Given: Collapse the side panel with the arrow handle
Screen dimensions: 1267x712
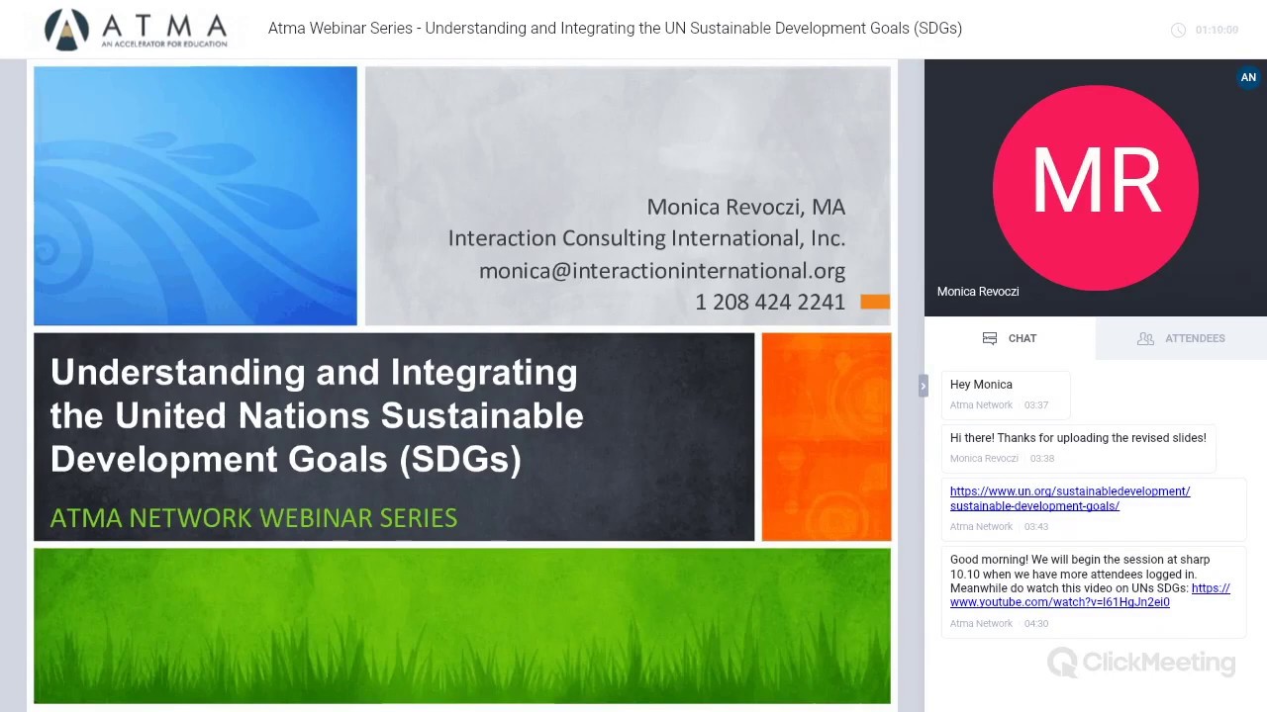Looking at the screenshot, I should [x=923, y=386].
